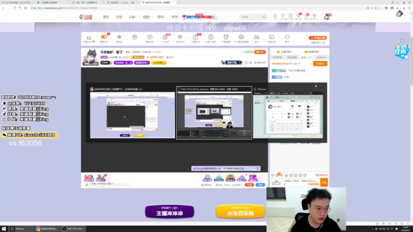The image size is (413, 232).
Task: Click the streamer's avatar picture
Action: (91, 57)
